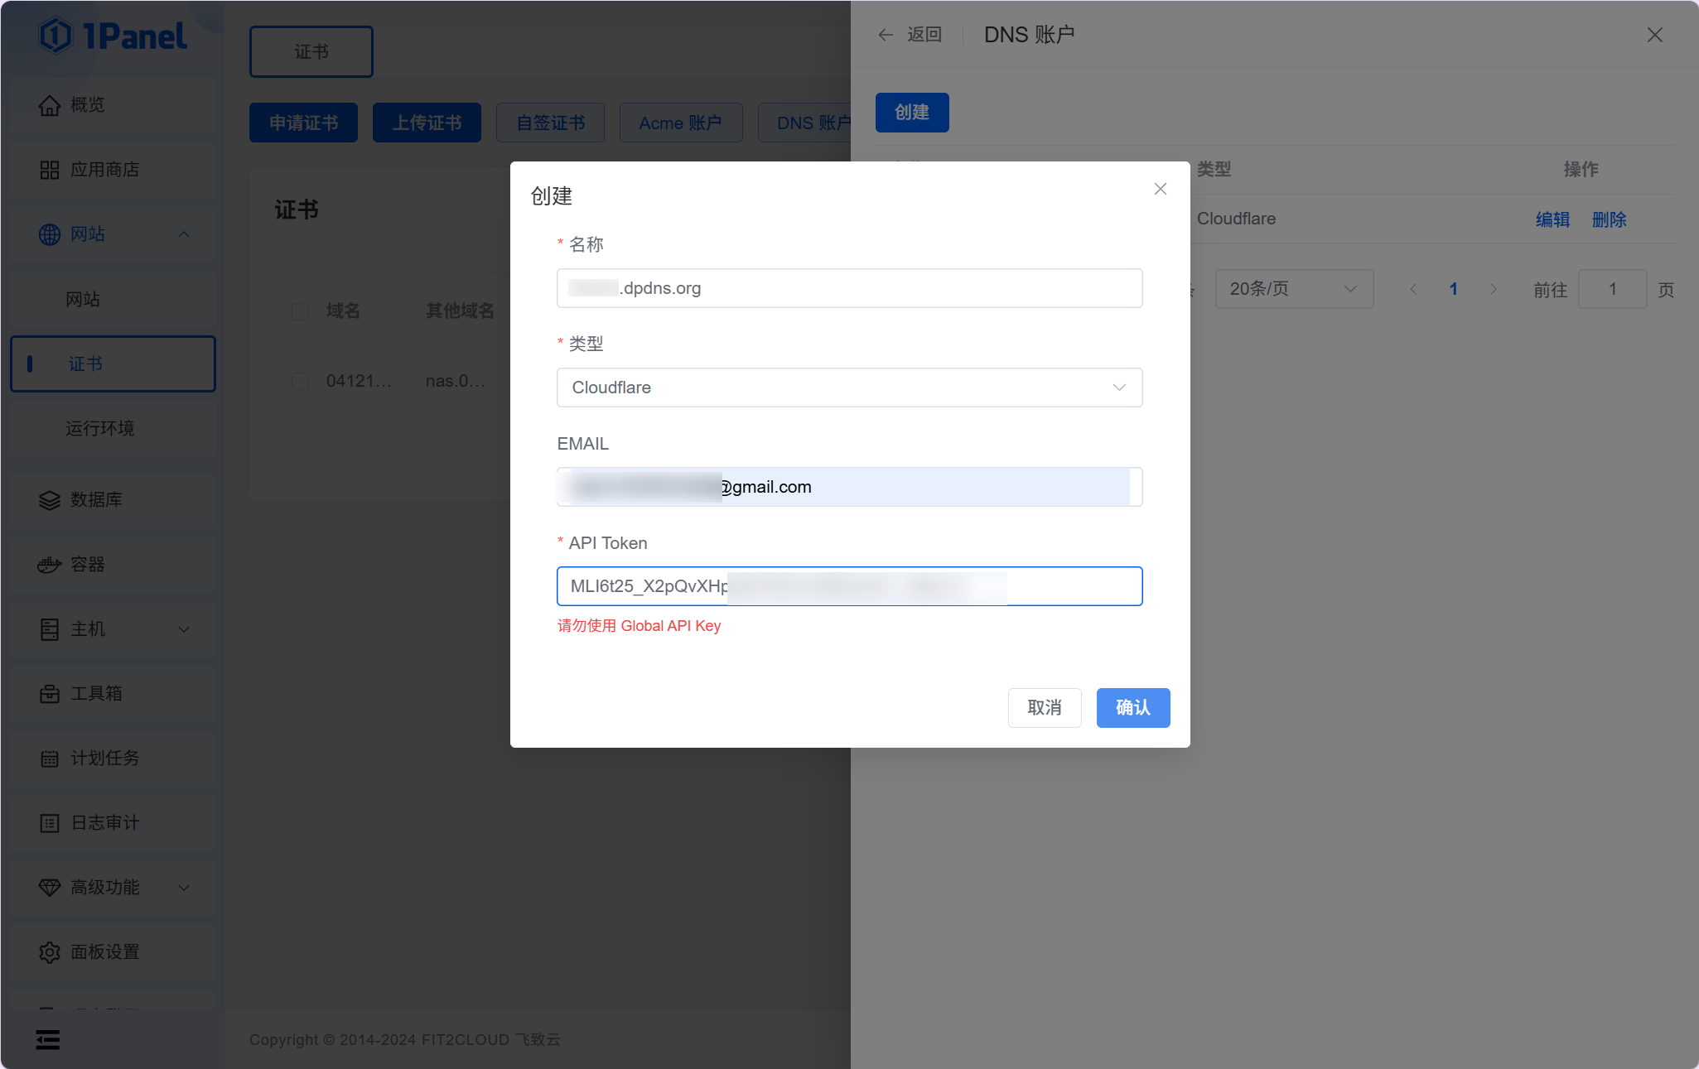Screen dimensions: 1699x1069
Task: Expand the 主机 submenu chevron
Action: click(184, 629)
